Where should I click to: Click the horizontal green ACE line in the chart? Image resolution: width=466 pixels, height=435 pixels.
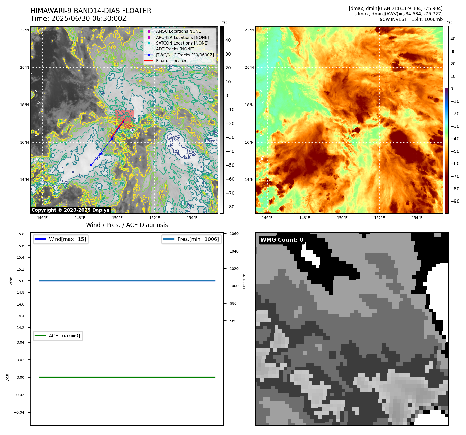(127, 377)
